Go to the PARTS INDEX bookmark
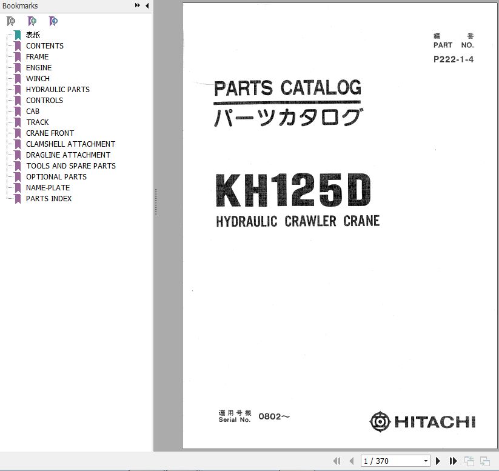Viewport: 499px width, 471px height. click(49, 199)
